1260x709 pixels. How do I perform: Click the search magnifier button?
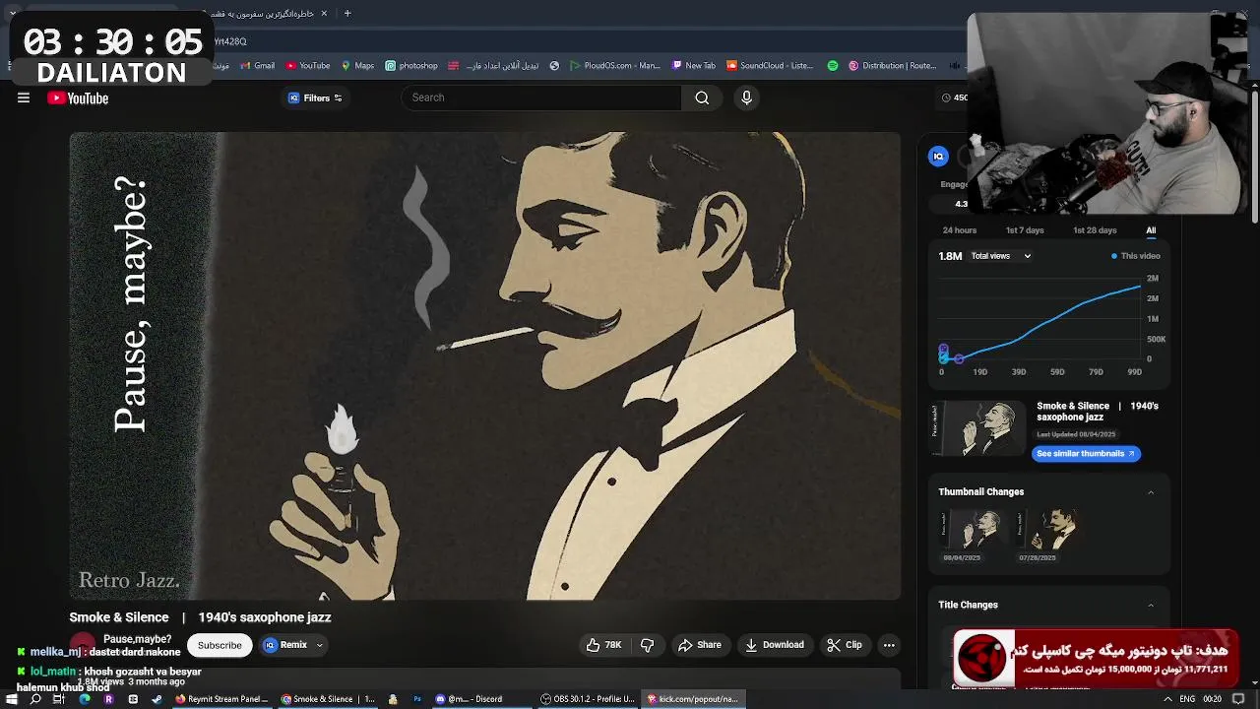point(702,97)
